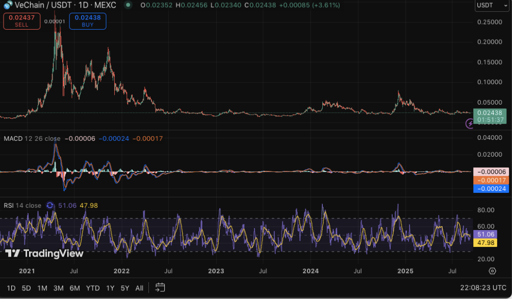The height and width of the screenshot is (299, 512).
Task: Click the red SELL 0.02437 button
Action: tap(22, 21)
